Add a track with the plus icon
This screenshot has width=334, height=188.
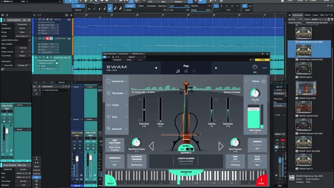[71, 15]
